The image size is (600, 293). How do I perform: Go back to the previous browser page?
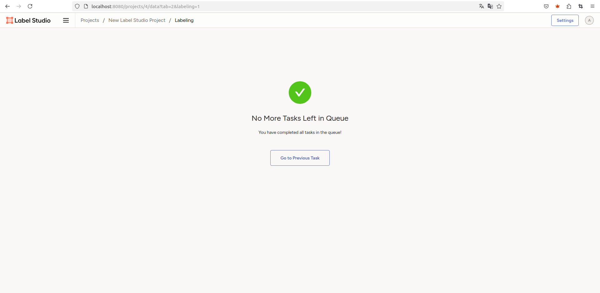7,6
